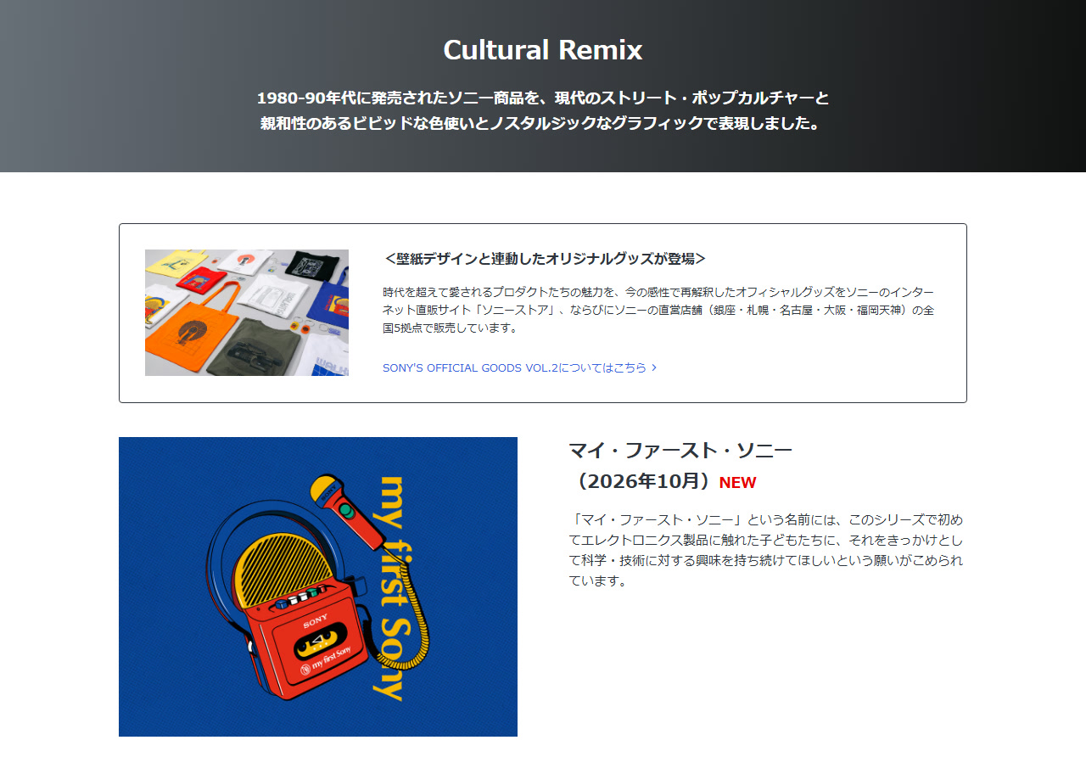Image resolution: width=1086 pixels, height=757 pixels.
Task: Select the Cultural Remix heading
Action: pyautogui.click(x=543, y=49)
